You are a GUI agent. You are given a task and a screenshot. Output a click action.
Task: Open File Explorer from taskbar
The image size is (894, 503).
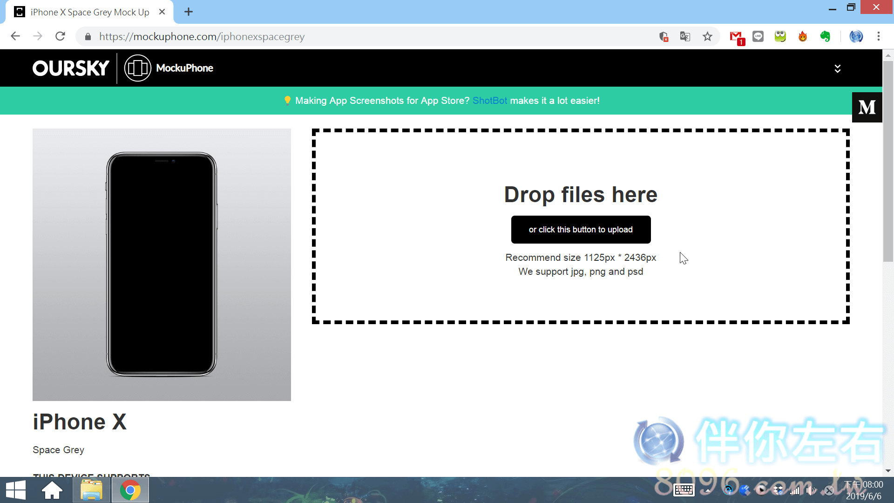point(91,490)
